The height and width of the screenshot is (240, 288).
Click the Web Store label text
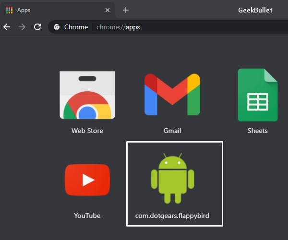[87, 131]
